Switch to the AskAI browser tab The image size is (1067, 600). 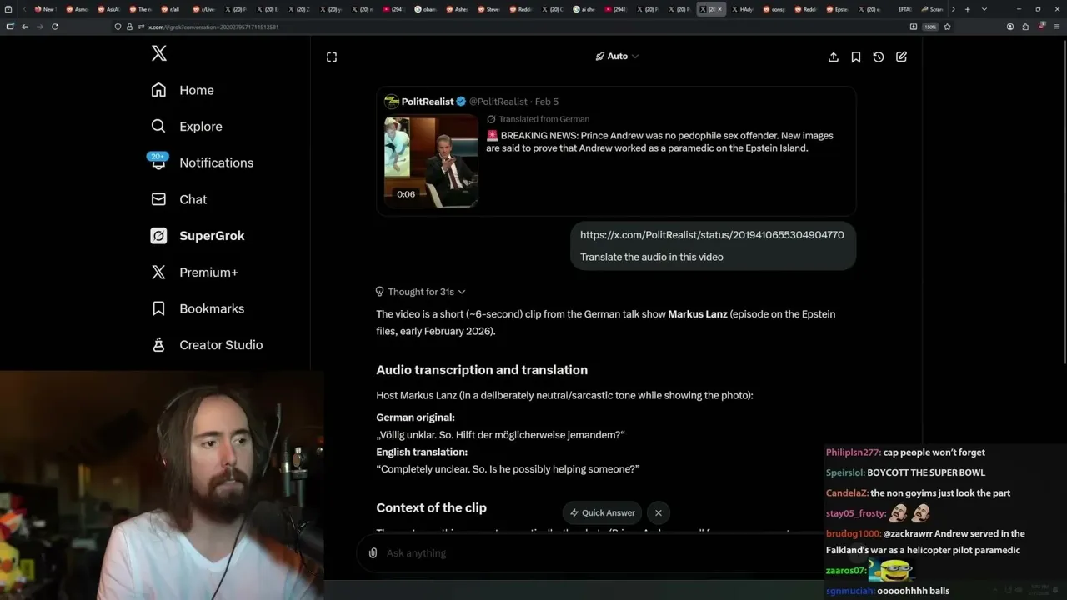click(x=109, y=9)
